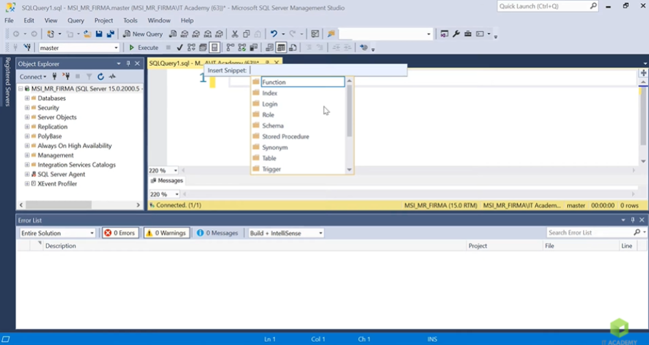
Task: Open the Query menu
Action: click(x=76, y=20)
